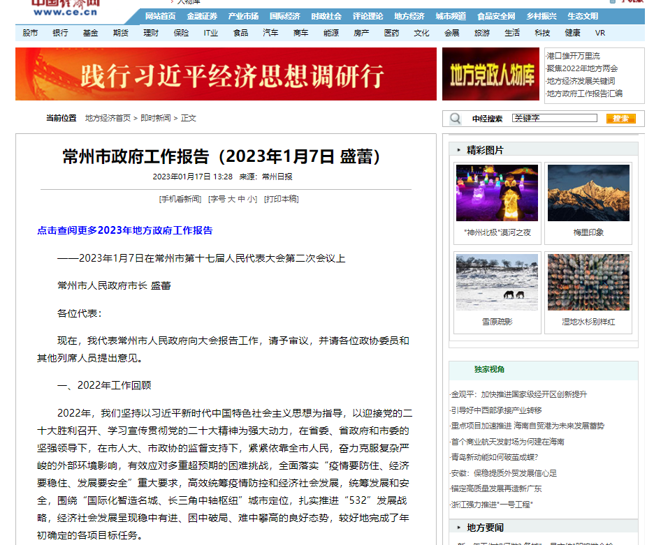Go to the 股市 channel
The image size is (647, 545).
(x=30, y=33)
